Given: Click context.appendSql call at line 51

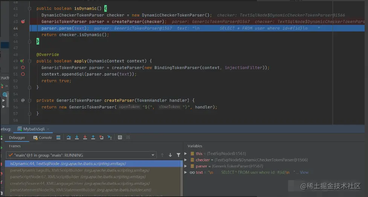Looking at the screenshot, I should pyautogui.click(x=89, y=74).
